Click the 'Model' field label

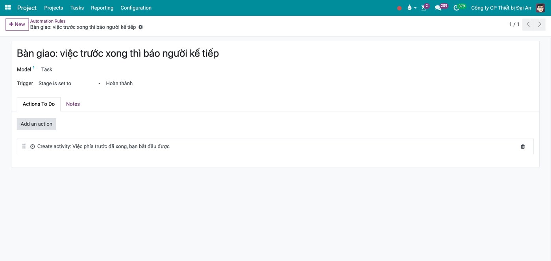[24, 69]
